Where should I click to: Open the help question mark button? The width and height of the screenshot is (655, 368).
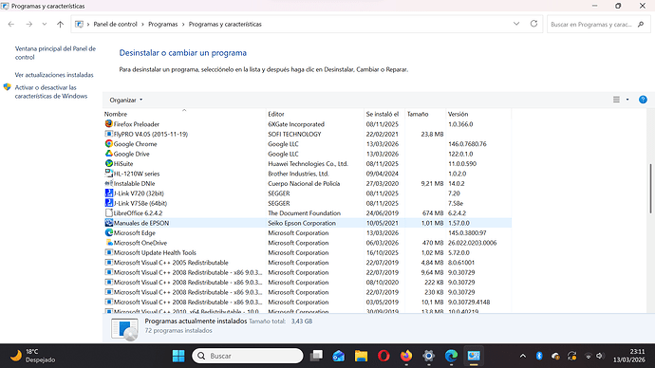(643, 100)
